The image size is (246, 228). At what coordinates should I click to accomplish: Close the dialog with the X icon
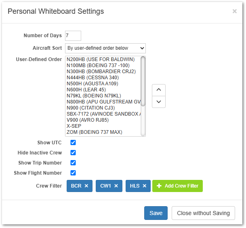tap(234, 11)
